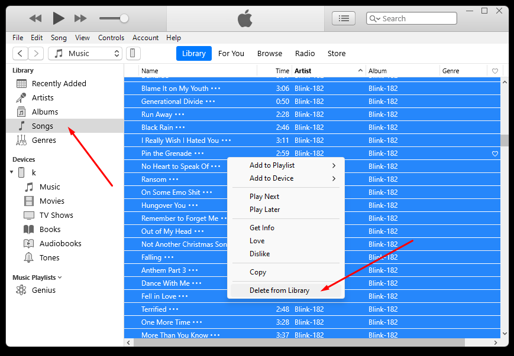Open the Edit menu
The width and height of the screenshot is (514, 356).
pos(37,38)
